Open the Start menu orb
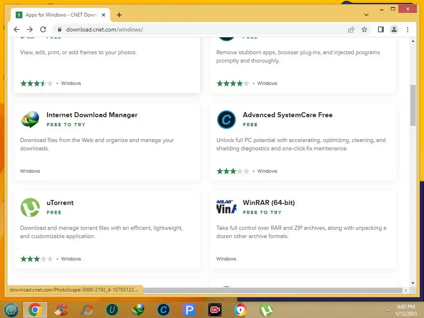The image size is (424, 318). pyautogui.click(x=11, y=310)
